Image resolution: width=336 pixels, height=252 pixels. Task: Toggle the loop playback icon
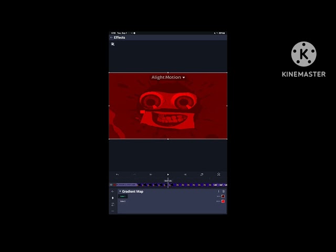pyautogui.click(x=202, y=174)
